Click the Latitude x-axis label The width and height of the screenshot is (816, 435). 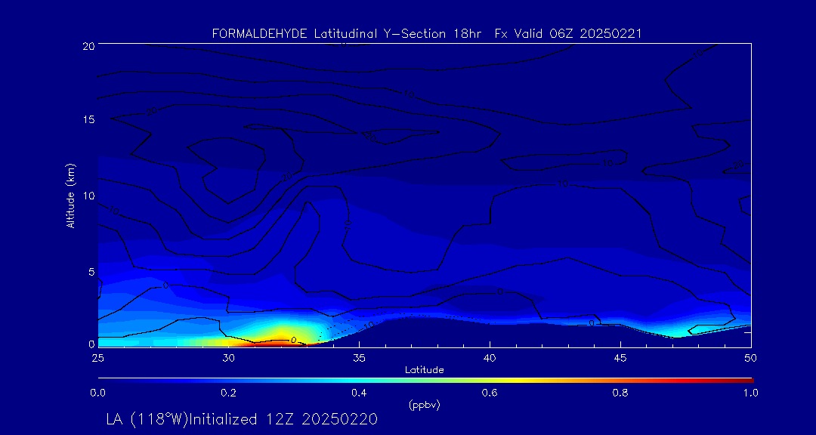pos(424,369)
